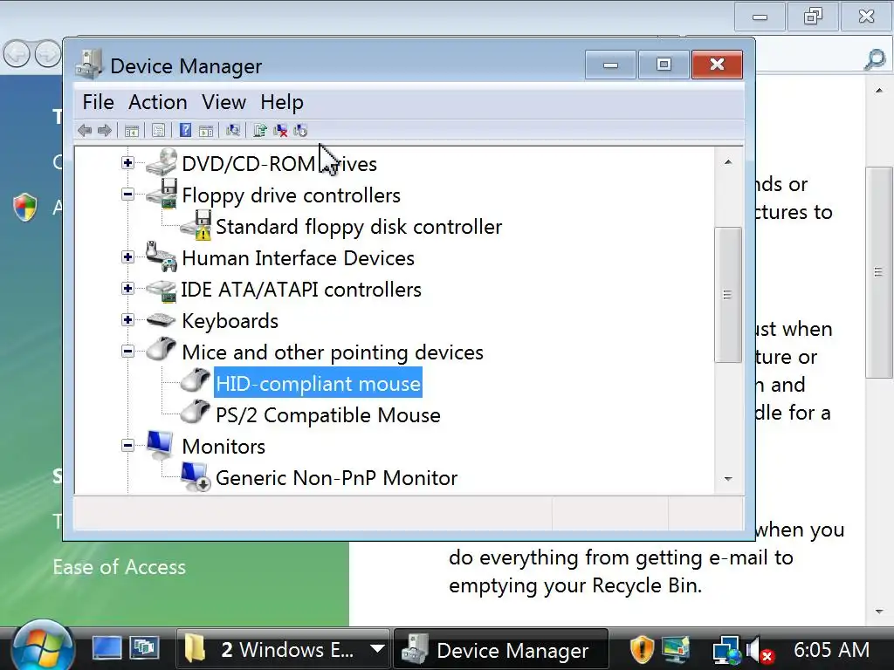Select Human Interface Devices label
This screenshot has height=670, width=894.
point(298,258)
